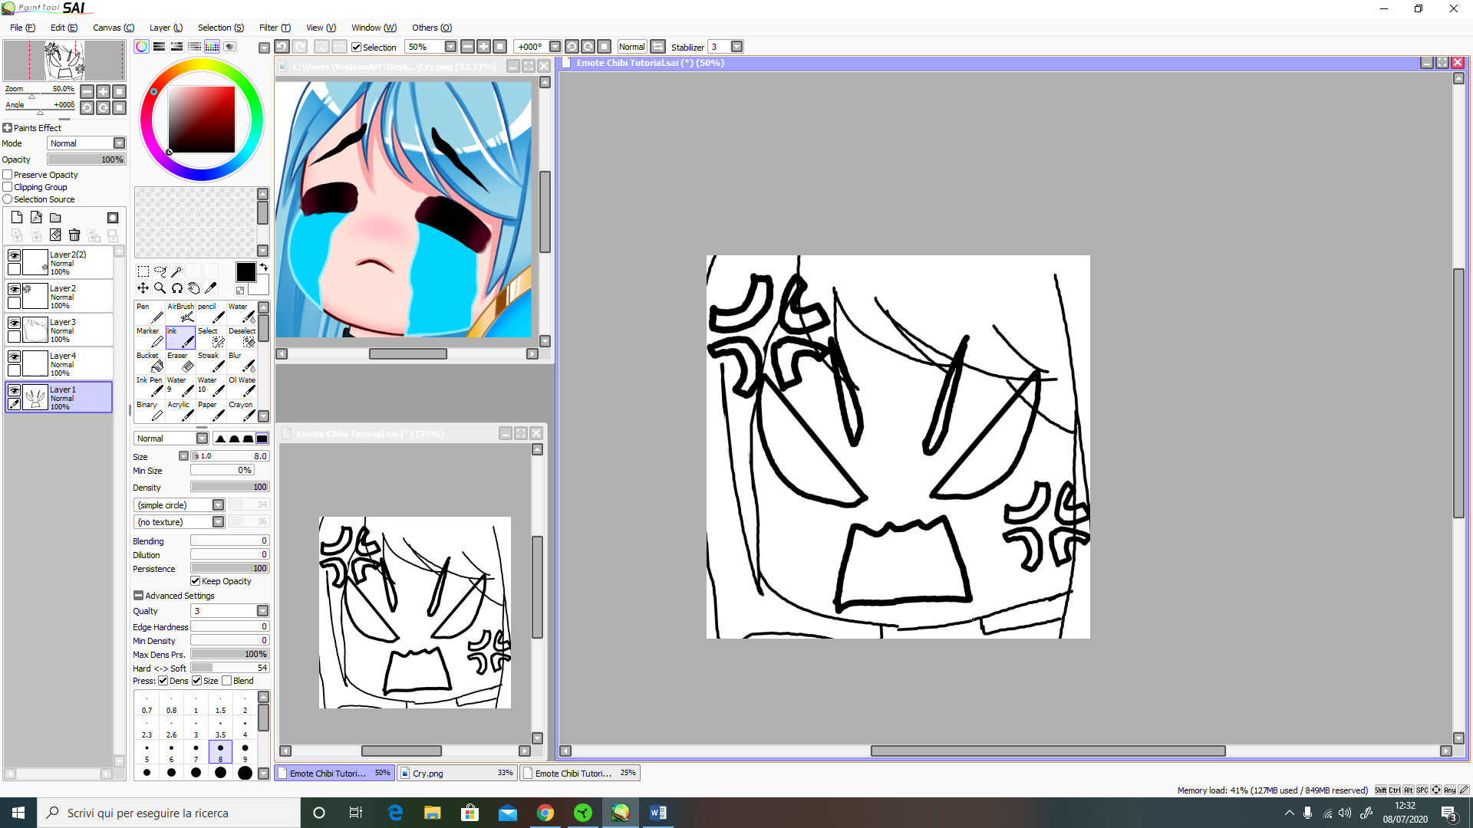
Task: Clear the layer with eraser icon
Action: (x=55, y=235)
